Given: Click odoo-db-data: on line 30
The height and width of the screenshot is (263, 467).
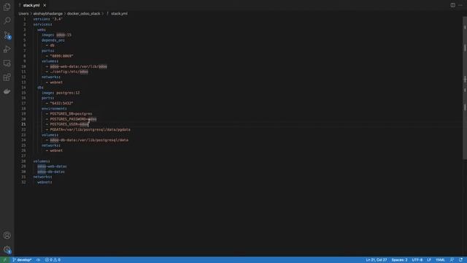Looking at the screenshot, I should pos(51,172).
